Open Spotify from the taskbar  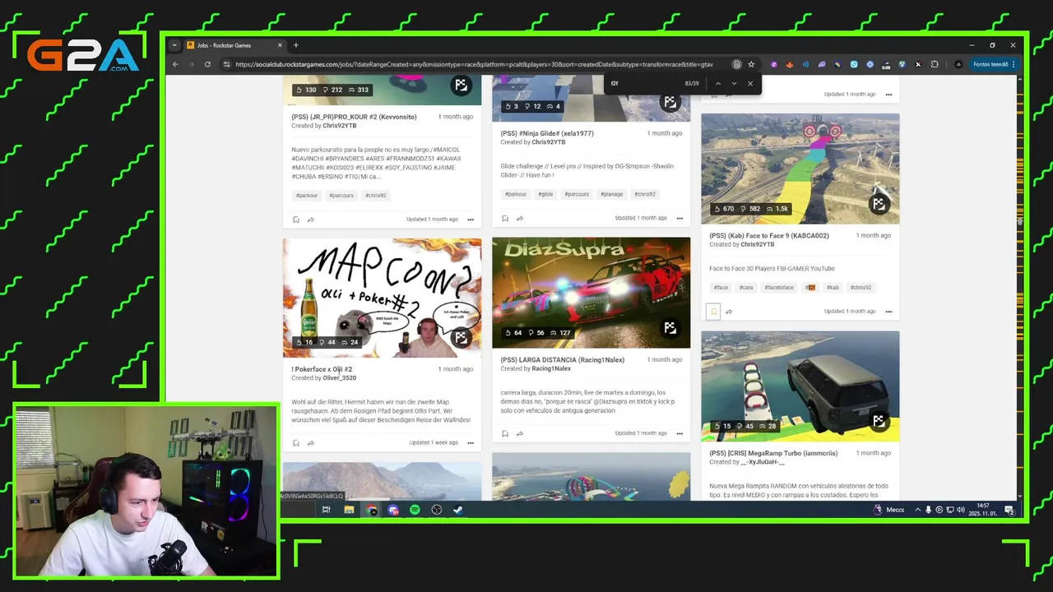pos(415,510)
